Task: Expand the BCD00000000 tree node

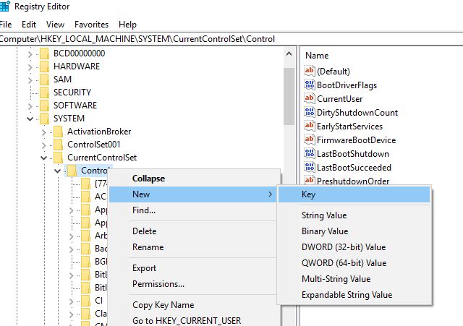Action: point(30,53)
